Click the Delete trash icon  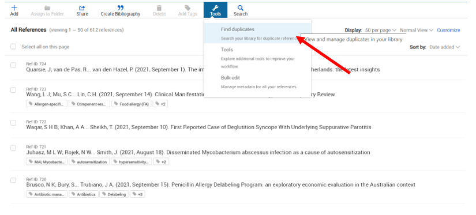(159, 8)
